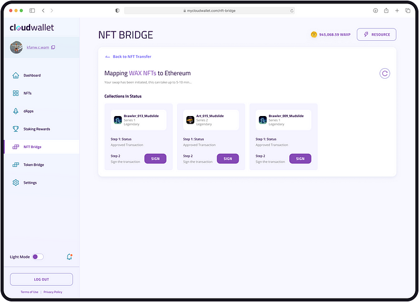The height and width of the screenshot is (302, 419).
Task: Show the browser tab overview
Action: [x=408, y=10]
